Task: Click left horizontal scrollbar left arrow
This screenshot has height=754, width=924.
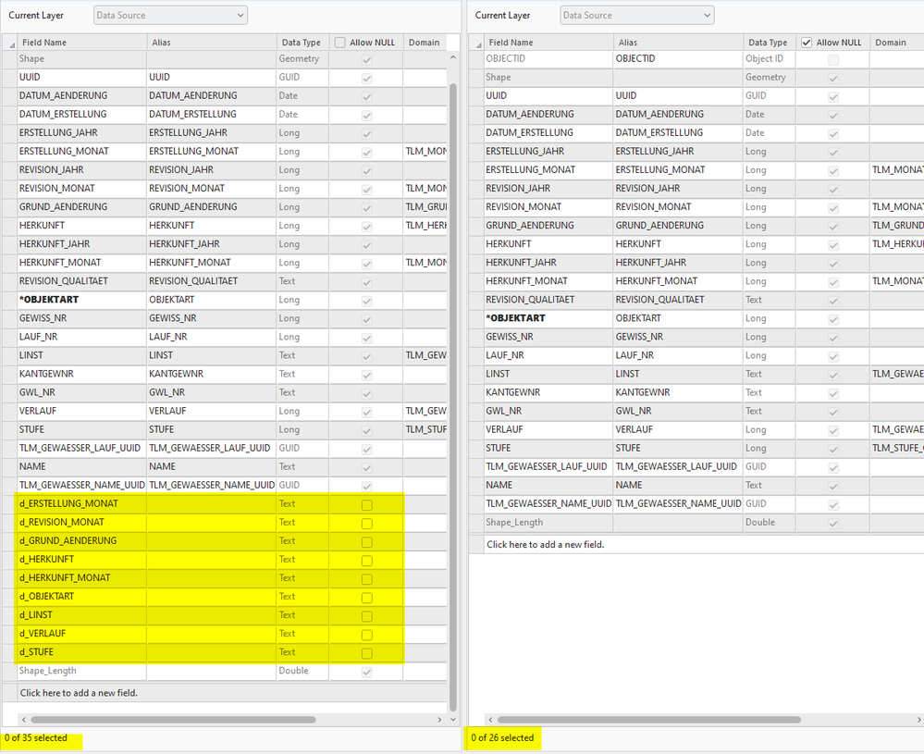Action: 23,719
